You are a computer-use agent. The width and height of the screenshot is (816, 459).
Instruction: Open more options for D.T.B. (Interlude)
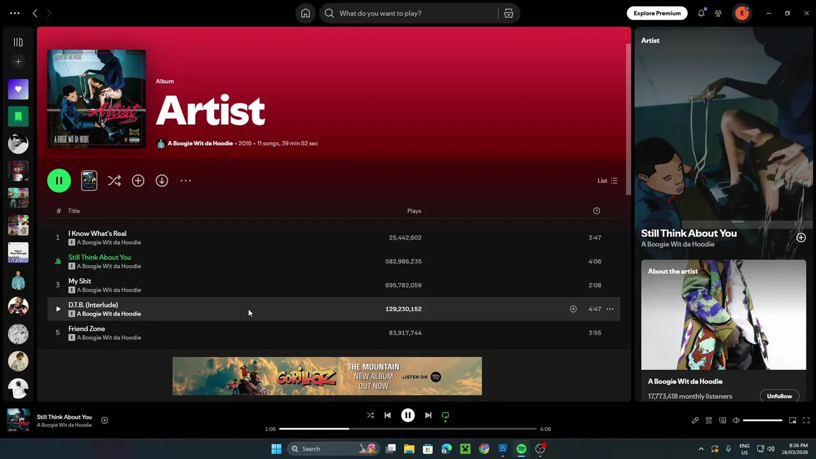click(x=609, y=309)
